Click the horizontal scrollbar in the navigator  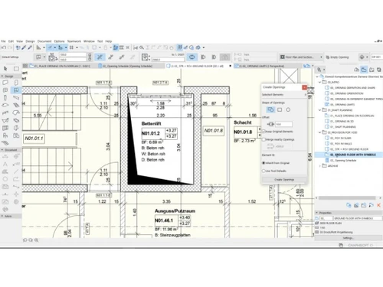click(347, 198)
